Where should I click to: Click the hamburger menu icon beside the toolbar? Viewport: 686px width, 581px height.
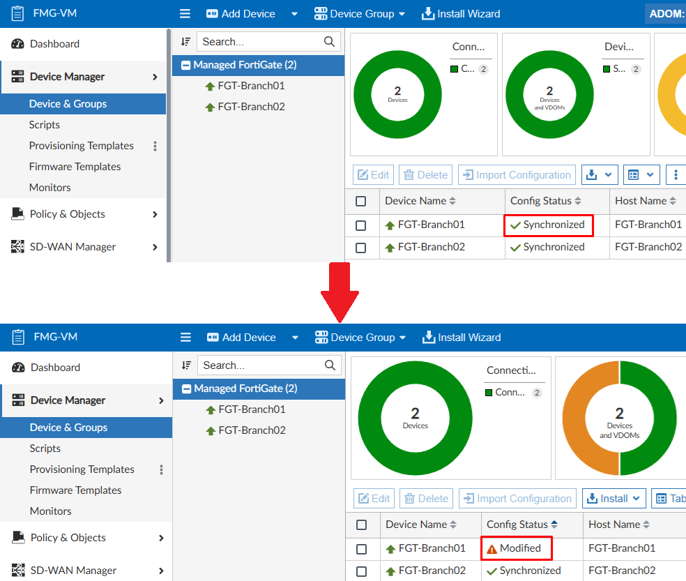[x=185, y=13]
